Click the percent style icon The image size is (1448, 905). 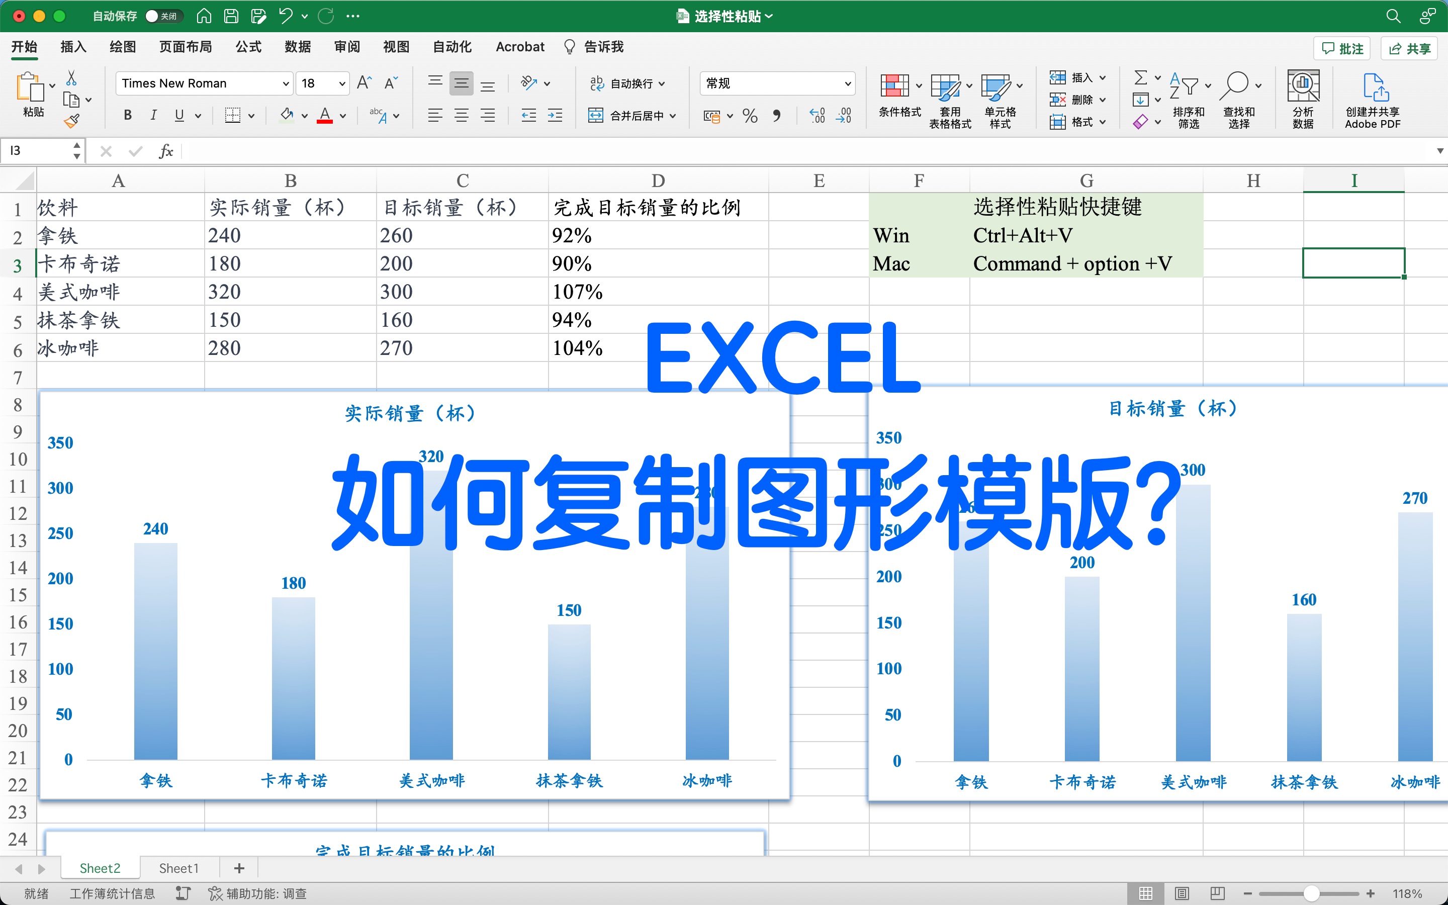pos(750,116)
